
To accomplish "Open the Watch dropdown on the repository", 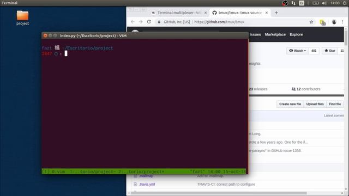I will 297,51.
